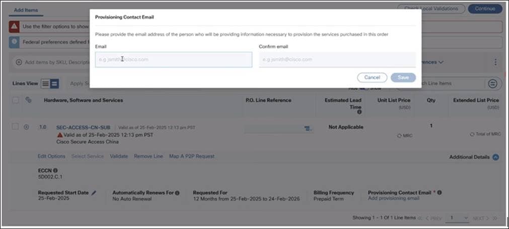The width and height of the screenshot is (509, 229).
Task: Click the red warning alert icon
Action: tap(14, 27)
